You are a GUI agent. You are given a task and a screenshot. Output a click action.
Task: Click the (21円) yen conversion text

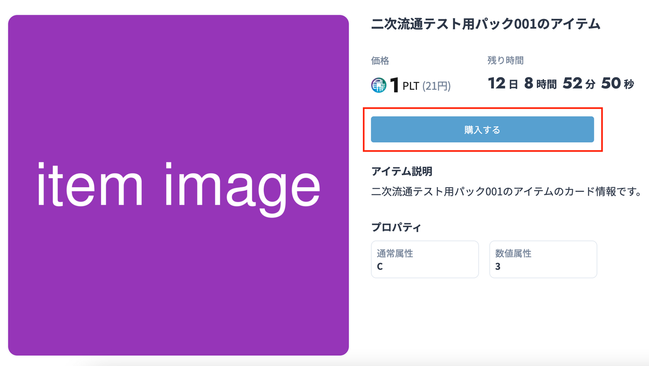(437, 86)
